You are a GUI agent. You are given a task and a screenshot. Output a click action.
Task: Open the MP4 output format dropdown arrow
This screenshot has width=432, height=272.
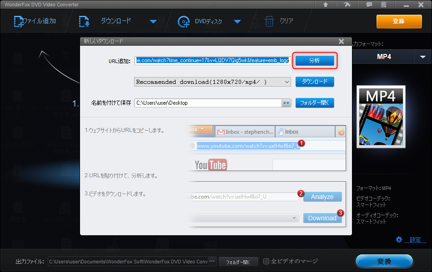[x=422, y=57]
